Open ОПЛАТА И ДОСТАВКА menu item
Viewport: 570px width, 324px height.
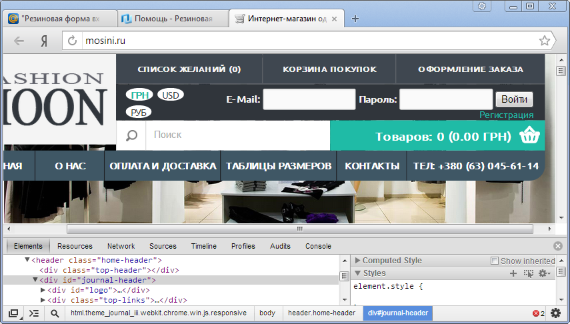click(163, 166)
